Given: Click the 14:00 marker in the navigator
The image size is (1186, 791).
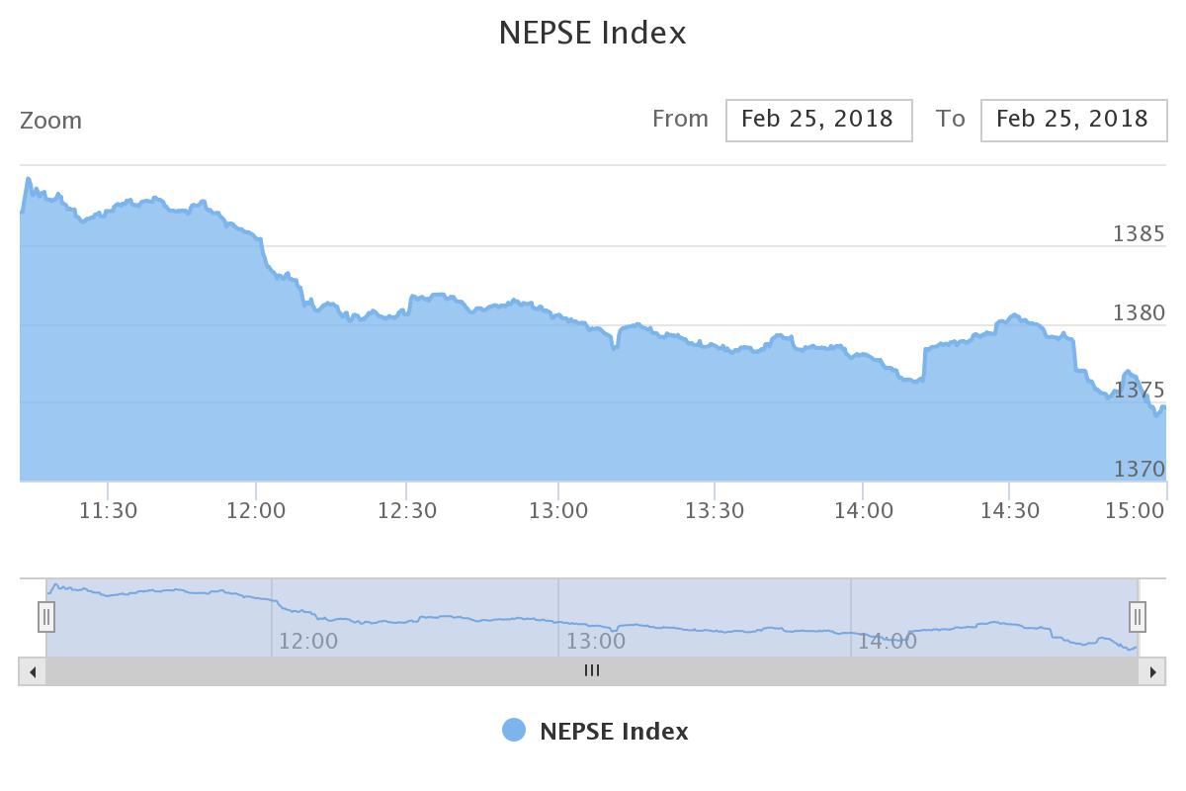Looking at the screenshot, I should tap(887, 641).
